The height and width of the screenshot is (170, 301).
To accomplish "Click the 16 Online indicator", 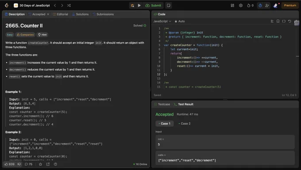I will [140, 164].
